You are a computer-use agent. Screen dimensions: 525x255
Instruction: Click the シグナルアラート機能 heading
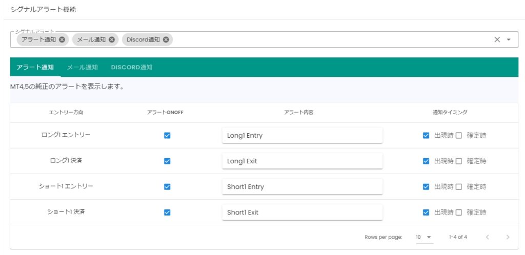coord(43,10)
